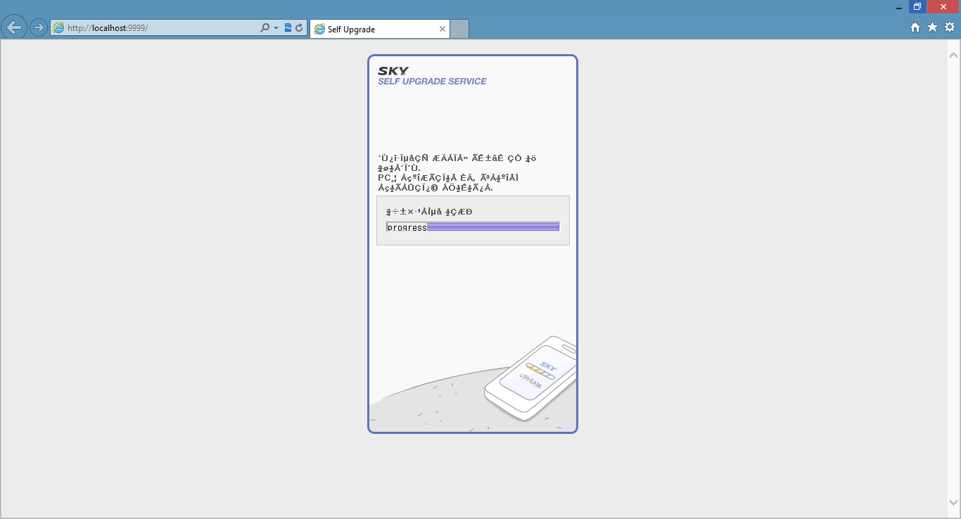
Task: Select the Self Upgrade tab
Action: click(x=379, y=30)
